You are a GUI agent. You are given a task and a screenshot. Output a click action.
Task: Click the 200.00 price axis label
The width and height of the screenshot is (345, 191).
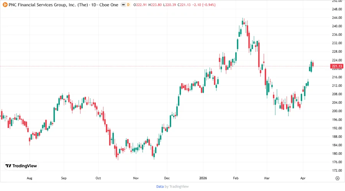click(337, 111)
